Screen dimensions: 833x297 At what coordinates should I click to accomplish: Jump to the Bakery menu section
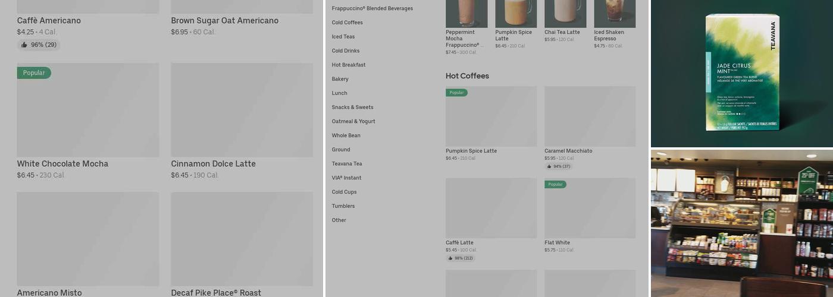click(340, 79)
